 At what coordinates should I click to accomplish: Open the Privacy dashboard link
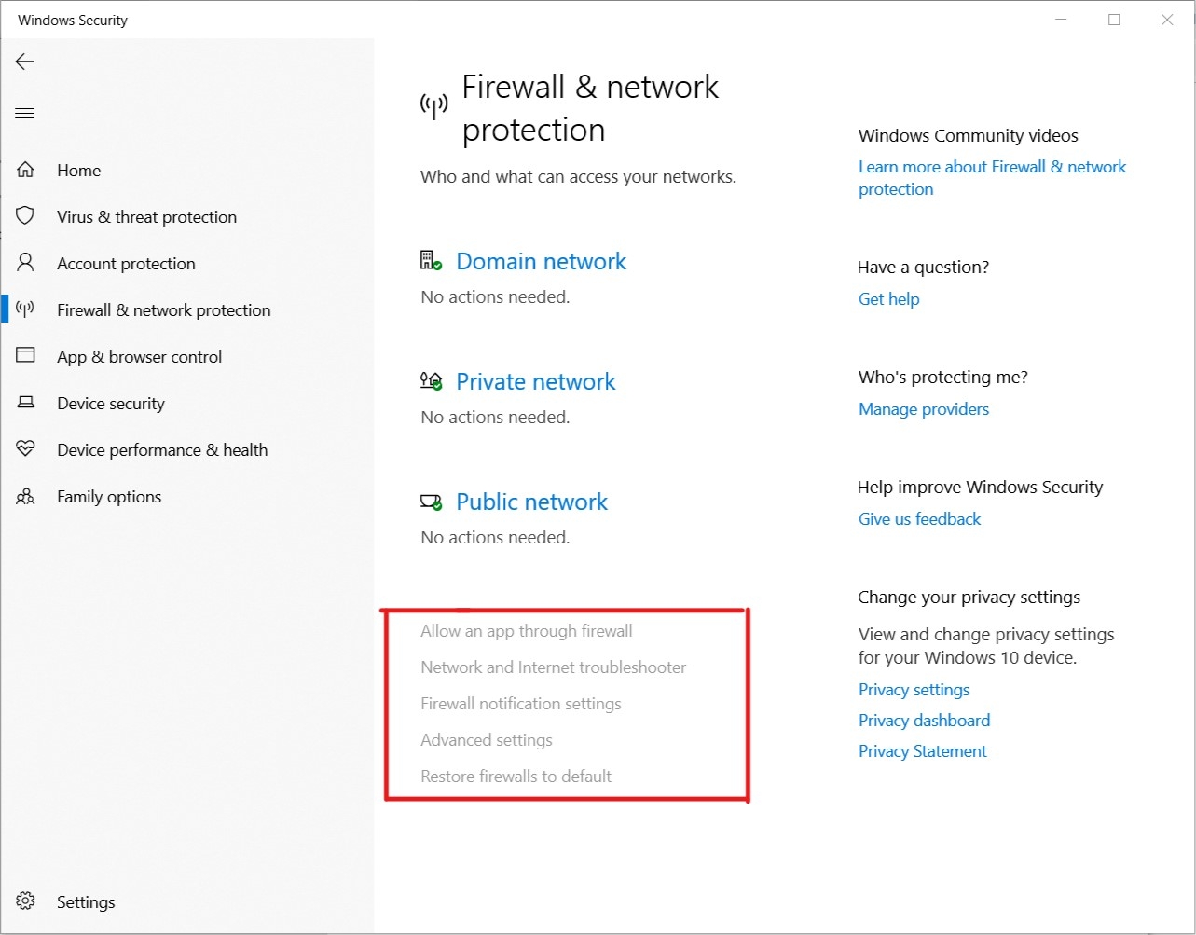coord(925,721)
